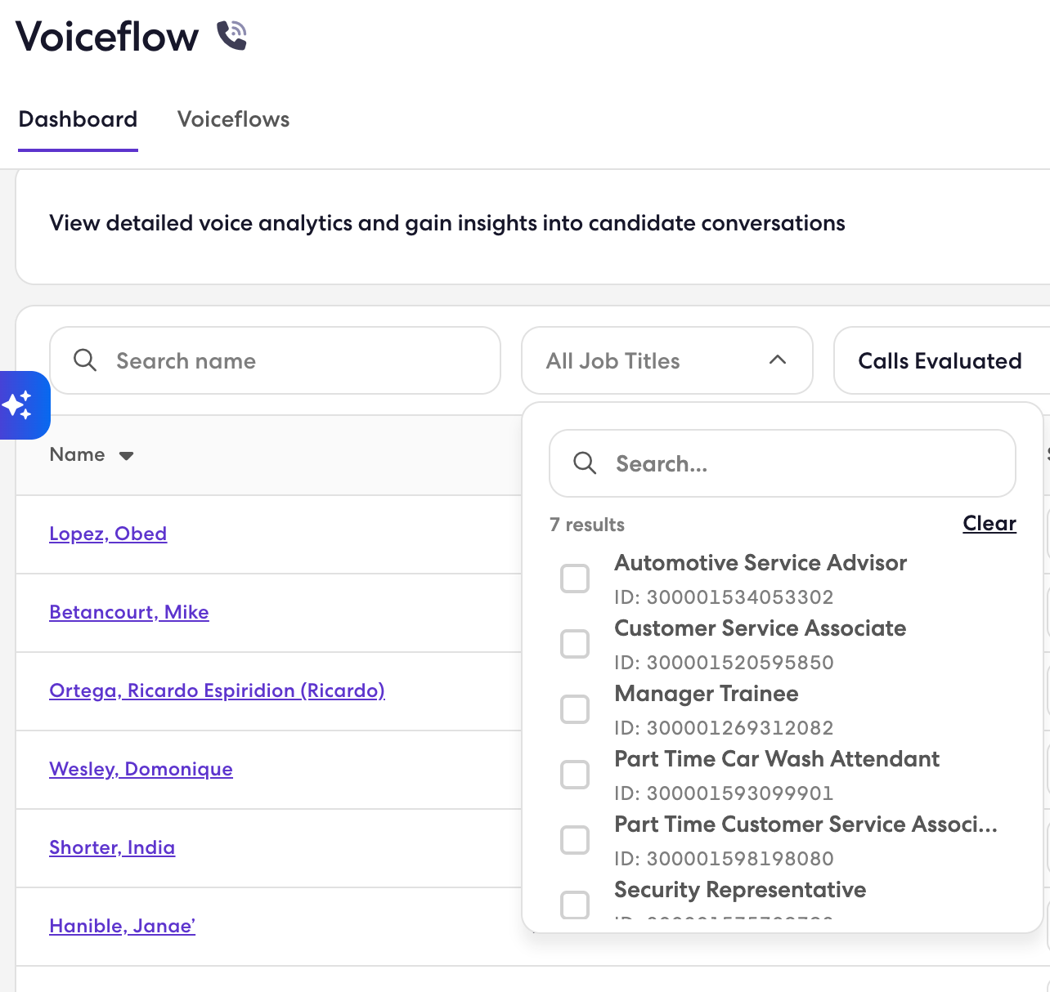Click ID: 300001598198080 text
Viewport: 1050px width, 992px height.
pos(724,859)
